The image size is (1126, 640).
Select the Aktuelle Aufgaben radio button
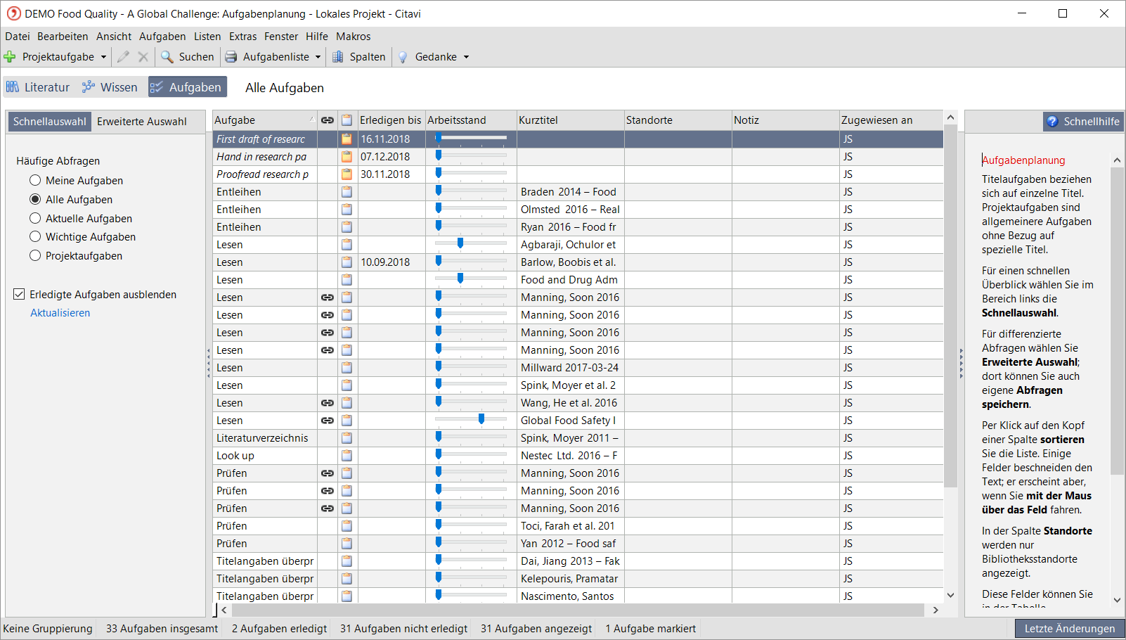[35, 219]
